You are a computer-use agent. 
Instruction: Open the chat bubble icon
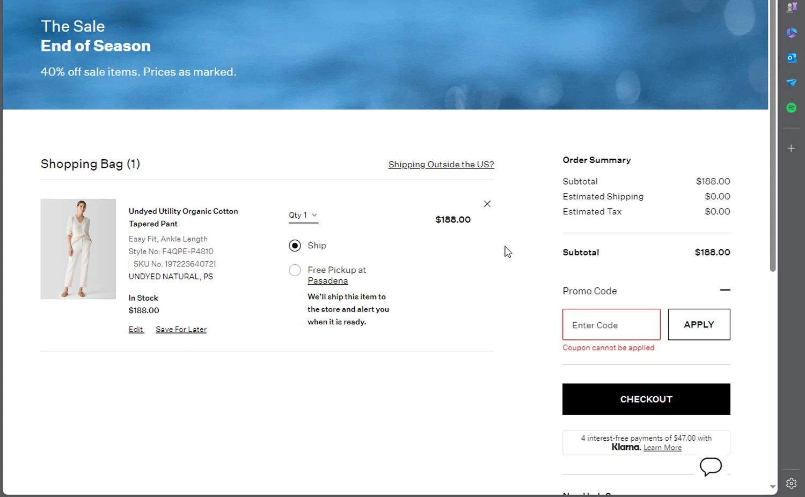click(x=711, y=466)
